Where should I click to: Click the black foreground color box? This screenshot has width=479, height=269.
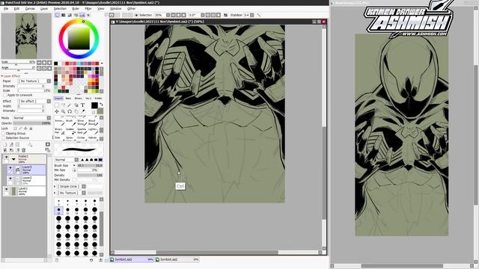pos(94,105)
